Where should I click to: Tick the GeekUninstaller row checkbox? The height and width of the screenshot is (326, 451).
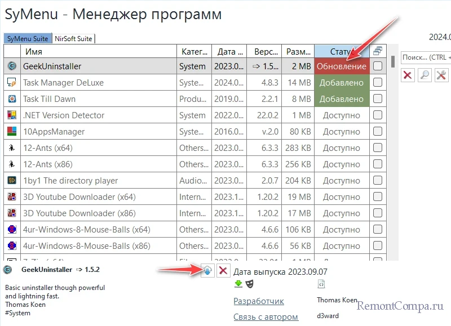tap(378, 66)
